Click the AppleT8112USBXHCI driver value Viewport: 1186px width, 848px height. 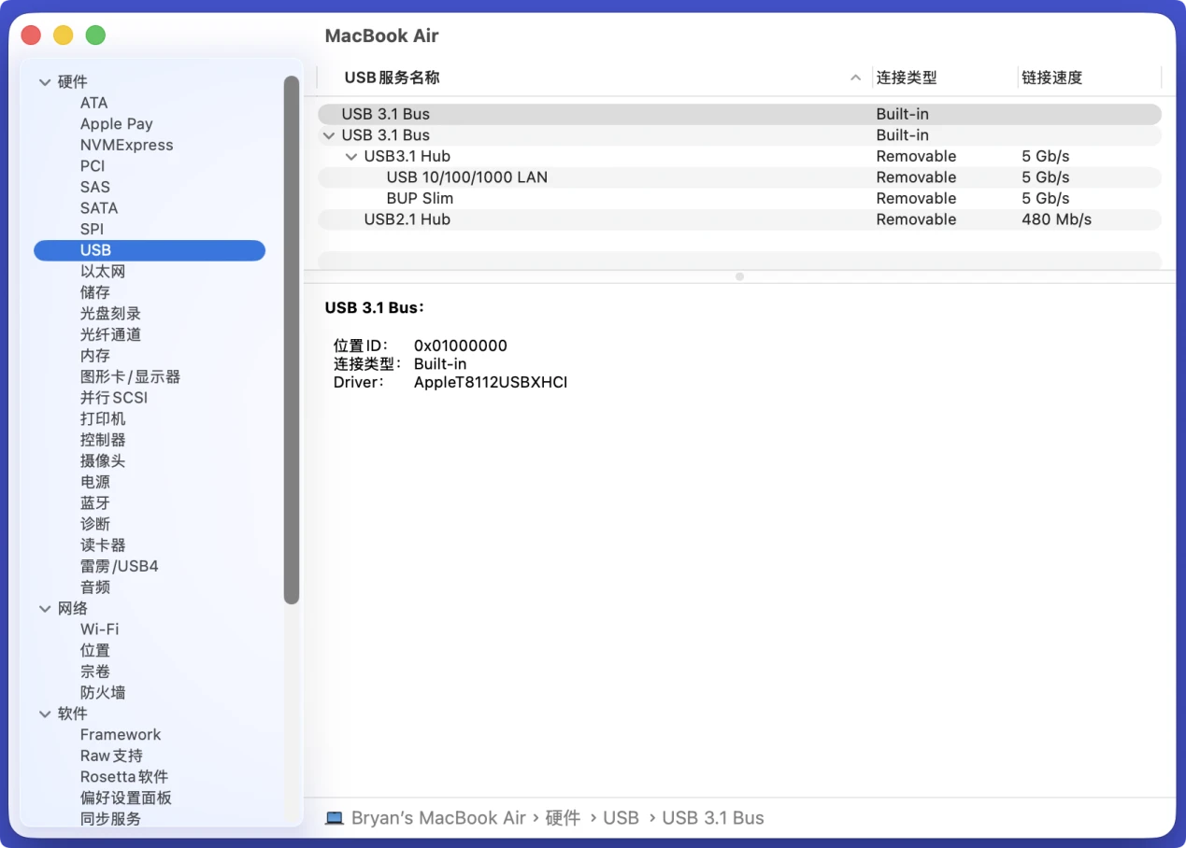tap(491, 383)
